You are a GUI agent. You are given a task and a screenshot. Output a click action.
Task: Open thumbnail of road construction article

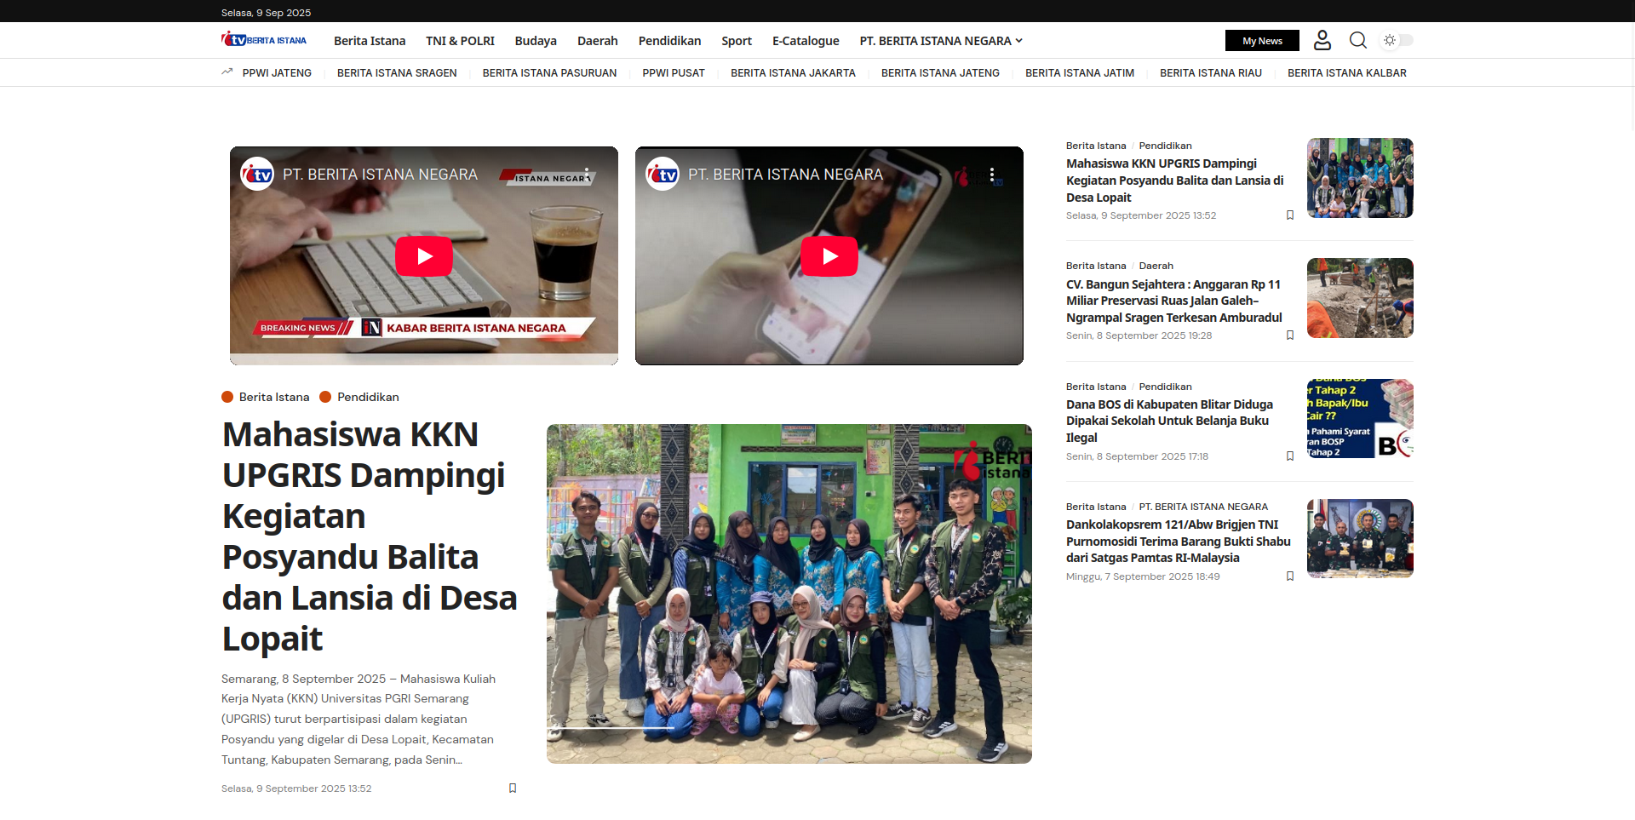(1360, 298)
